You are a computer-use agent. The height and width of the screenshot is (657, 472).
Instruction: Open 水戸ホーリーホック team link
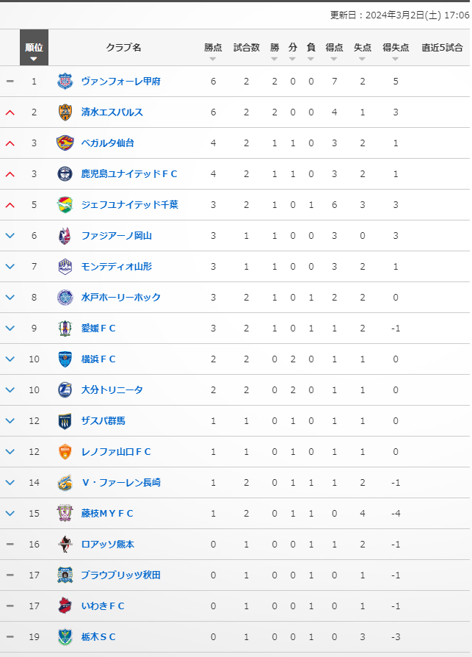pos(121,298)
